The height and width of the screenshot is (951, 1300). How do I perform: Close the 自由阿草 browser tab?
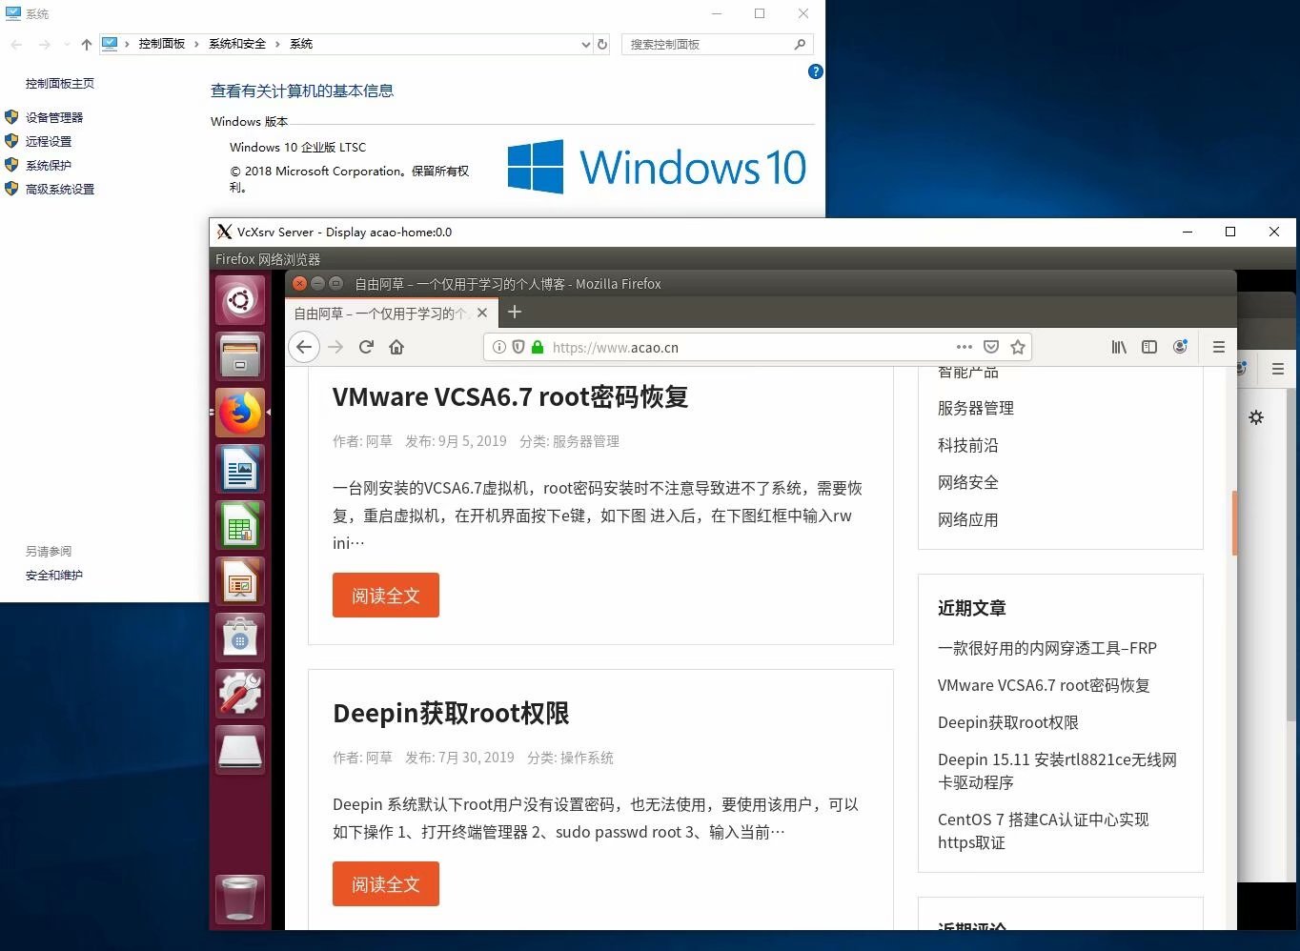(x=482, y=313)
